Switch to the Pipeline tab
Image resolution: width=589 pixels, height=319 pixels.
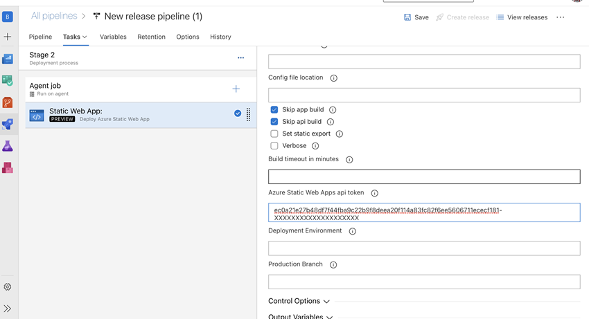[x=41, y=37]
